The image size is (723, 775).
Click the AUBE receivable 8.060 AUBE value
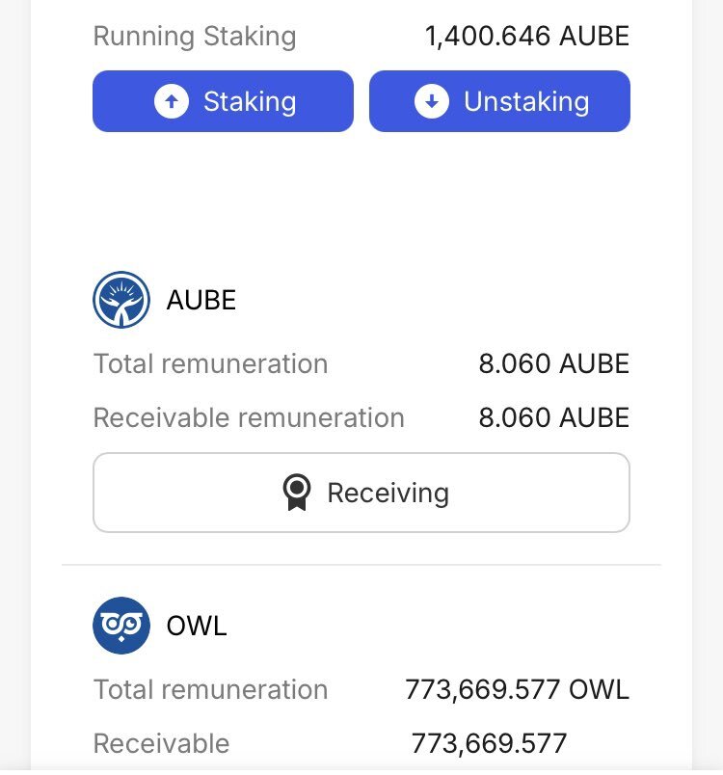click(553, 417)
